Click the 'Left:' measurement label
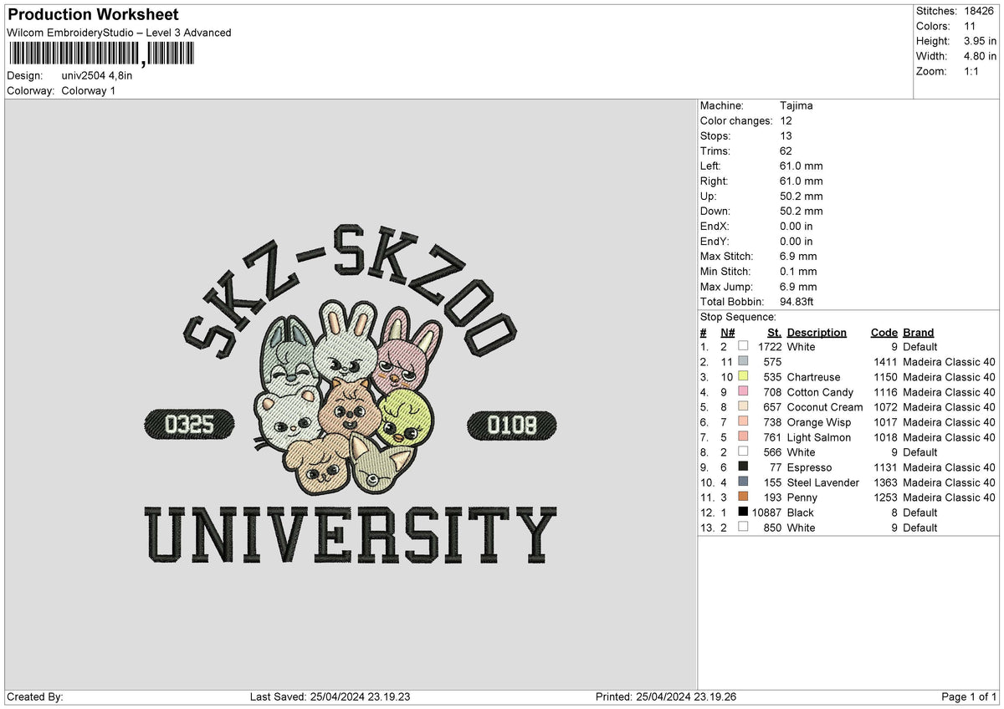The width and height of the screenshot is (1004, 709). (712, 166)
